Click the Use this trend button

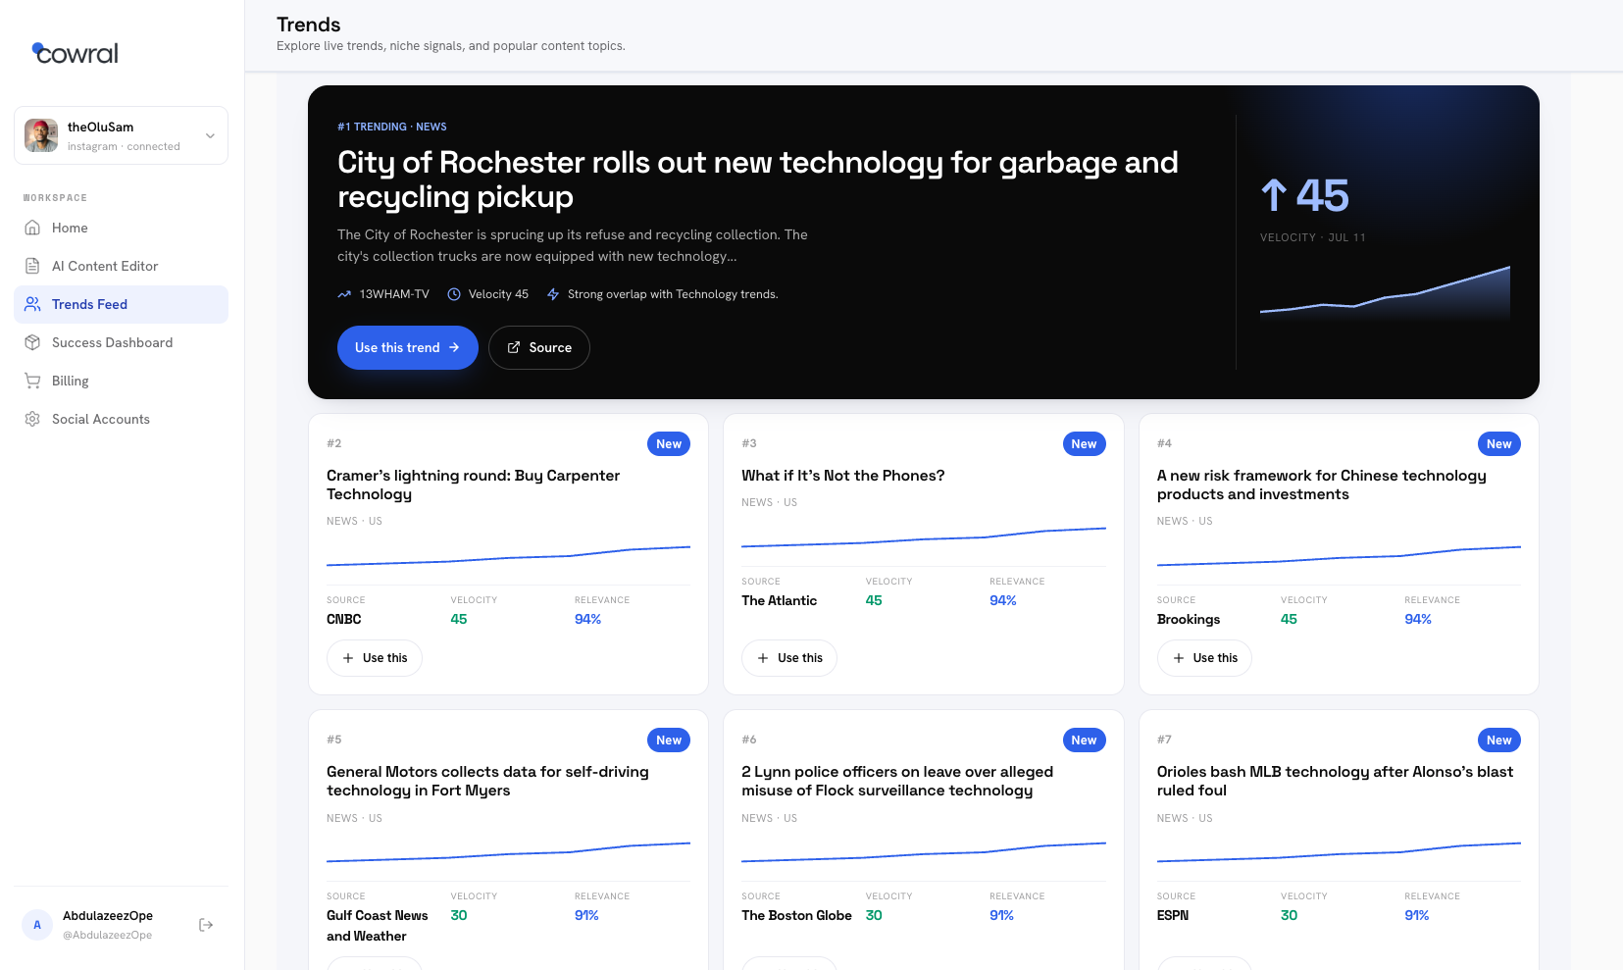coord(408,347)
